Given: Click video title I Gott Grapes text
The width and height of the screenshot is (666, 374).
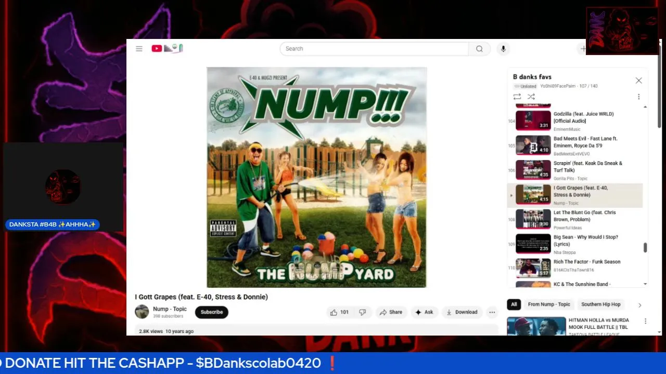Looking at the screenshot, I should tap(201, 297).
